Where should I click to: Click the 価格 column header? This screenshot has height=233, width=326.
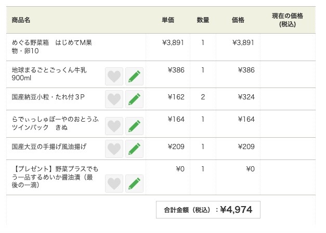(238, 20)
